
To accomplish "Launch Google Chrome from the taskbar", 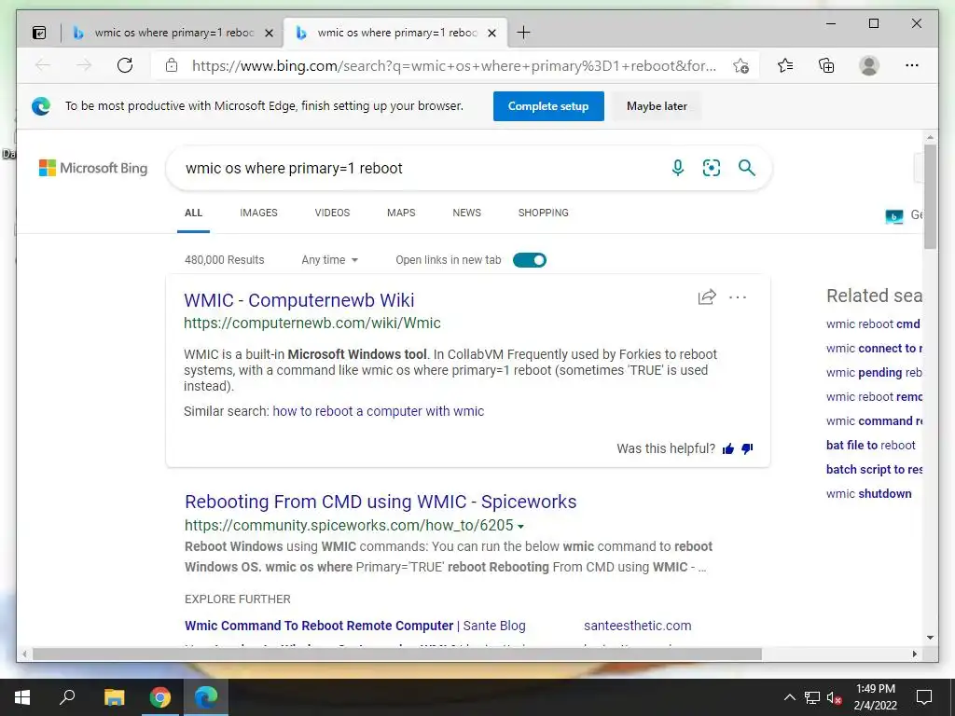I will 160,697.
